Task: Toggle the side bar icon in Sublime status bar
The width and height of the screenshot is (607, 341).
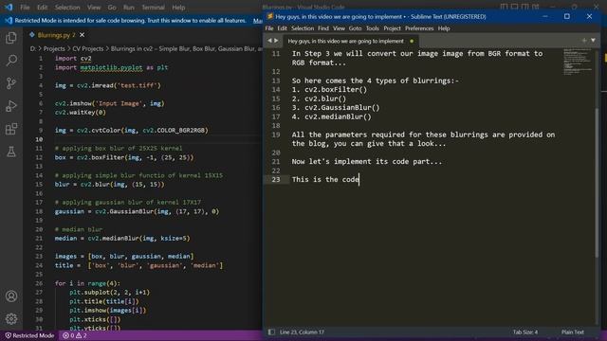Action: [x=271, y=332]
